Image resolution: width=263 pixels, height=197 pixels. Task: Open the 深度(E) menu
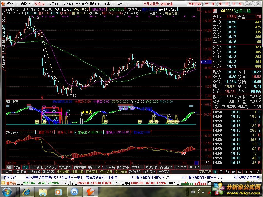[40, 4]
